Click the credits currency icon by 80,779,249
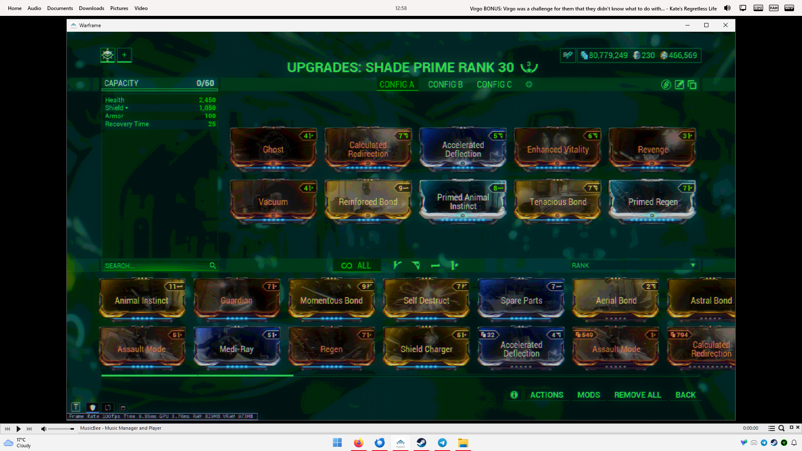802x451 pixels. pos(584,56)
